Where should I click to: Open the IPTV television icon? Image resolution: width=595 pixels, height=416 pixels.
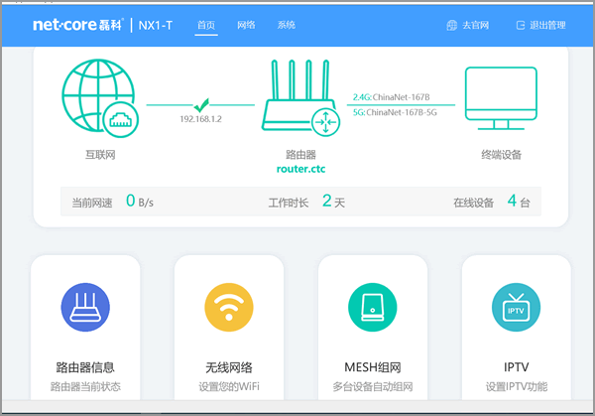(516, 308)
